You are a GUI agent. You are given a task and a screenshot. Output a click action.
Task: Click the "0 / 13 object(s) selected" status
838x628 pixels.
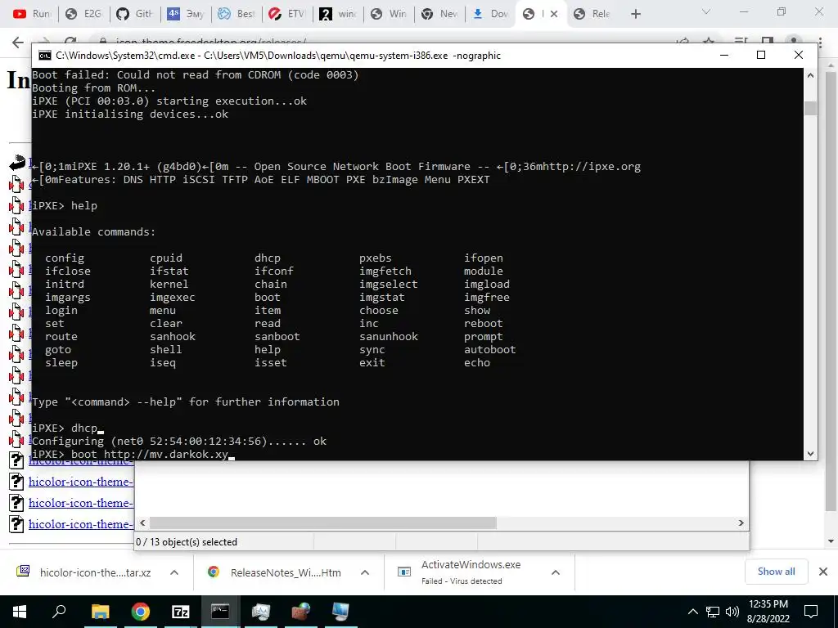(x=187, y=541)
